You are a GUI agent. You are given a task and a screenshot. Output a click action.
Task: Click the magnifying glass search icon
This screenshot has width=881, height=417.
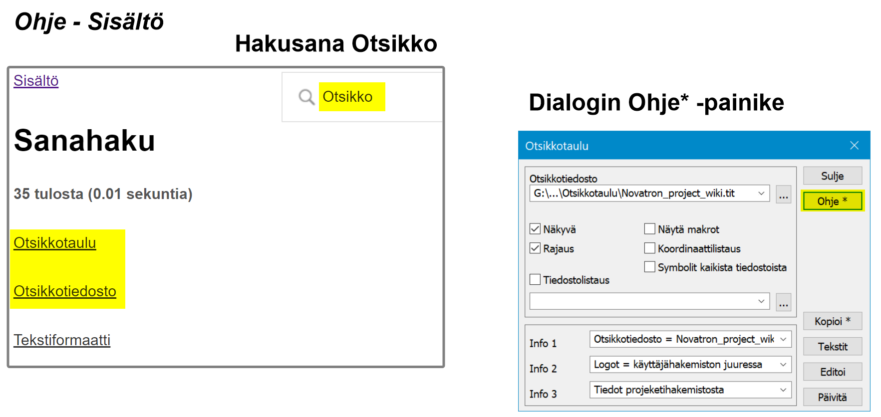click(x=306, y=97)
